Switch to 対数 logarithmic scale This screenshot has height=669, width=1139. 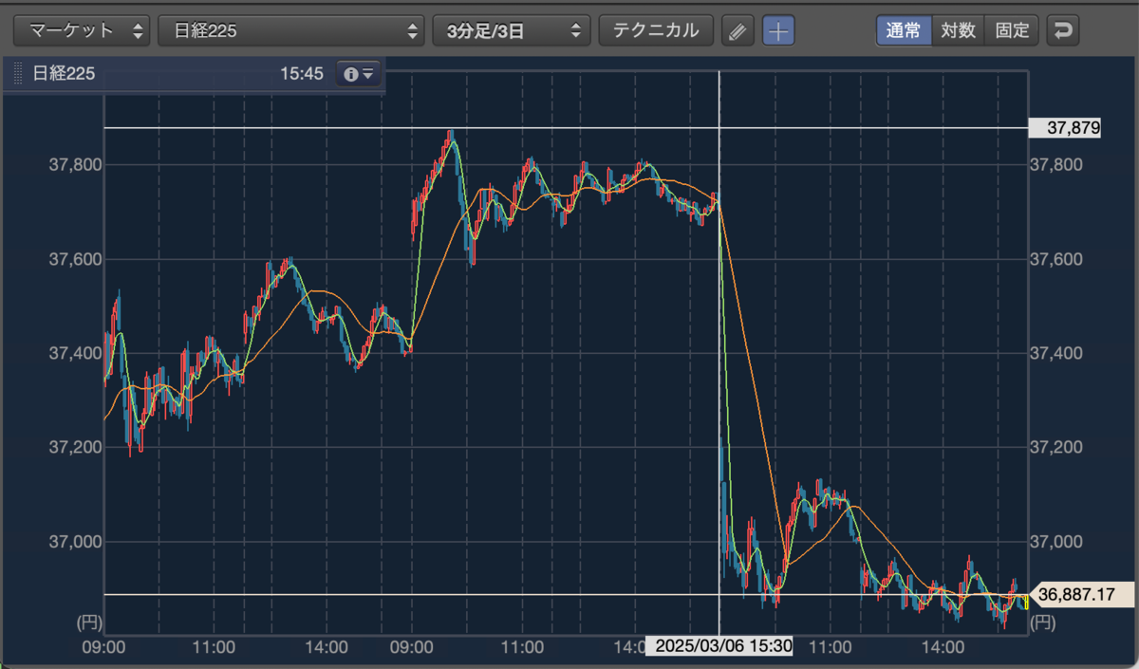tap(958, 30)
